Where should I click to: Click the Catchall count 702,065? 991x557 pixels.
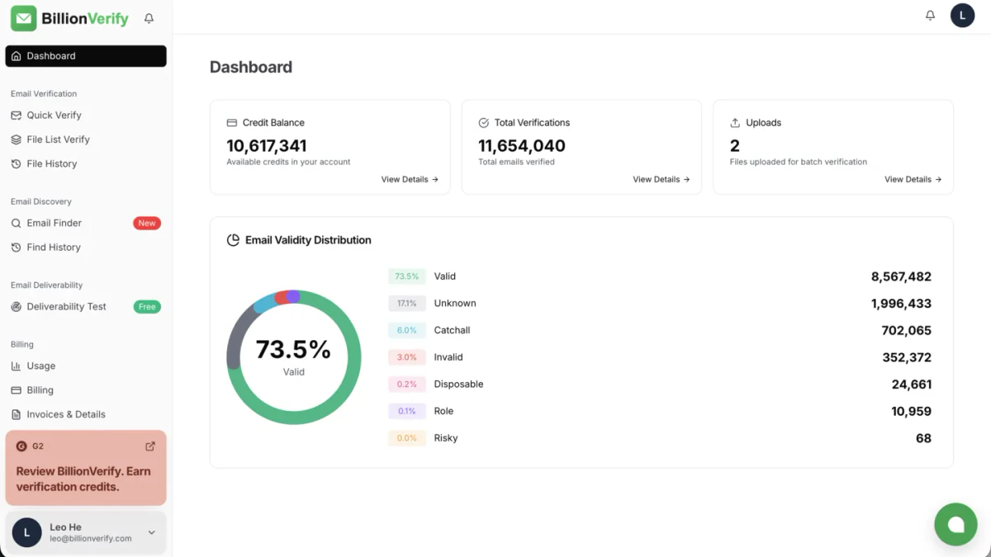(x=906, y=331)
